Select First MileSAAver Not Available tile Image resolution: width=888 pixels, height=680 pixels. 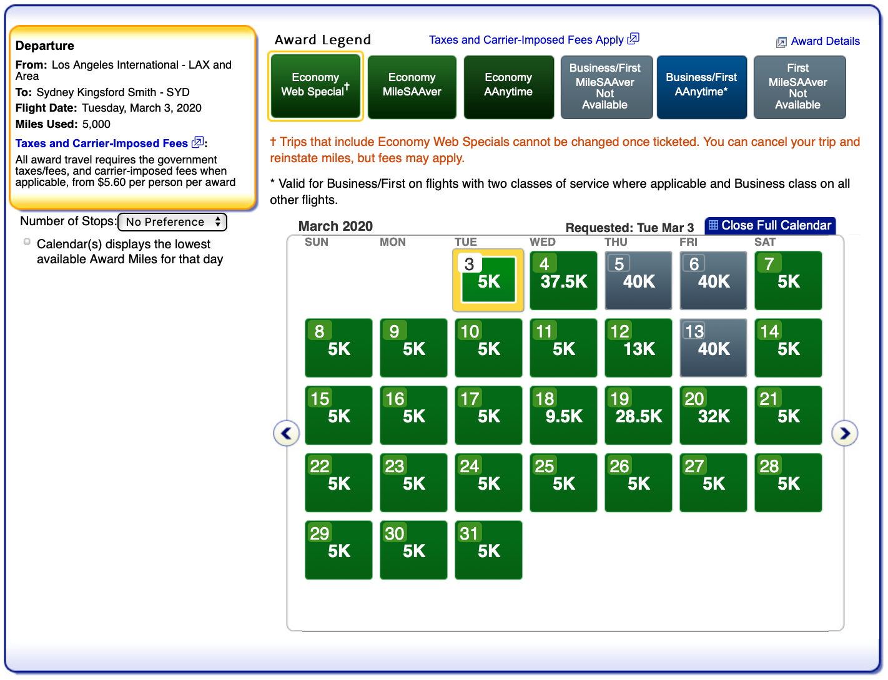tap(799, 87)
